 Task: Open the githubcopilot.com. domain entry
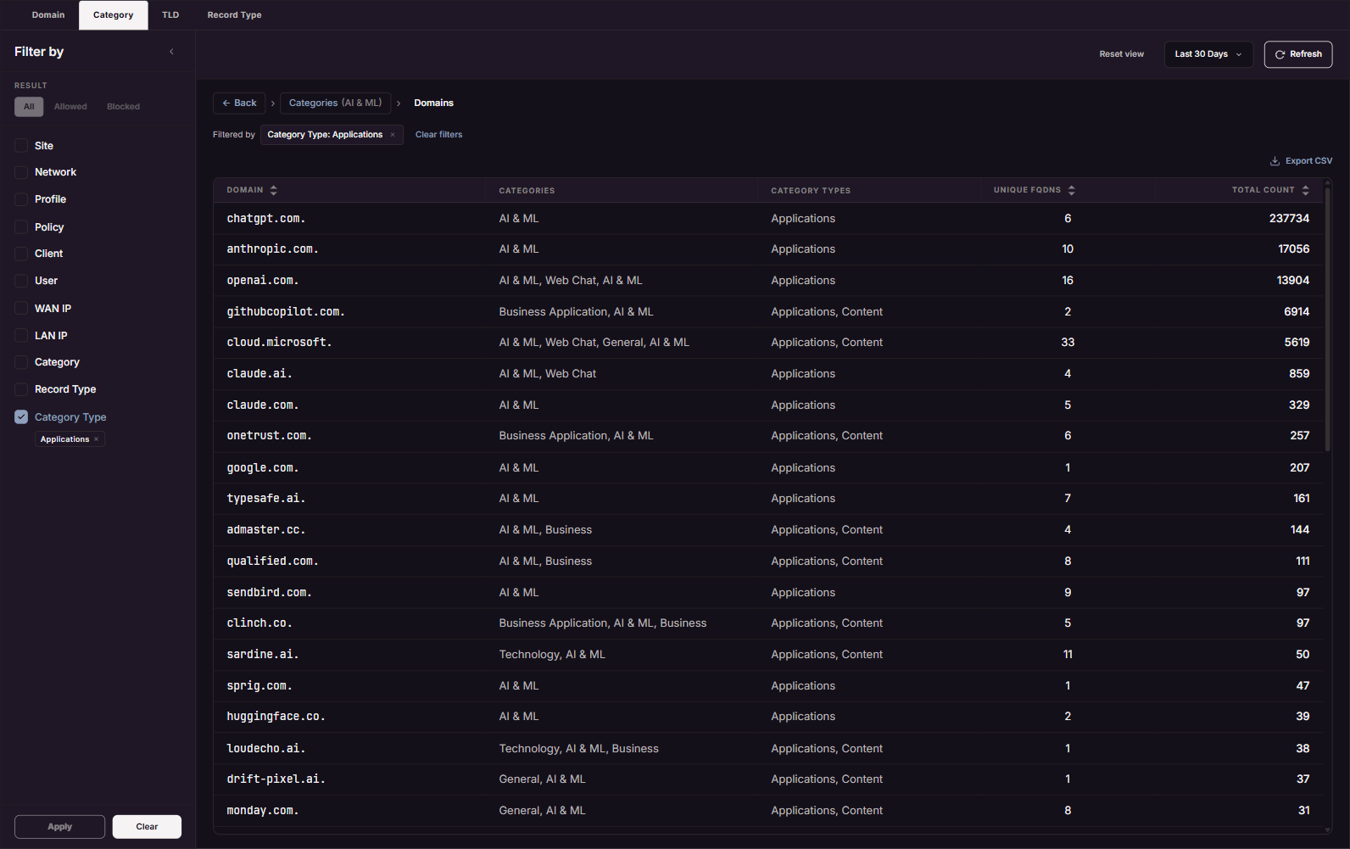click(286, 312)
